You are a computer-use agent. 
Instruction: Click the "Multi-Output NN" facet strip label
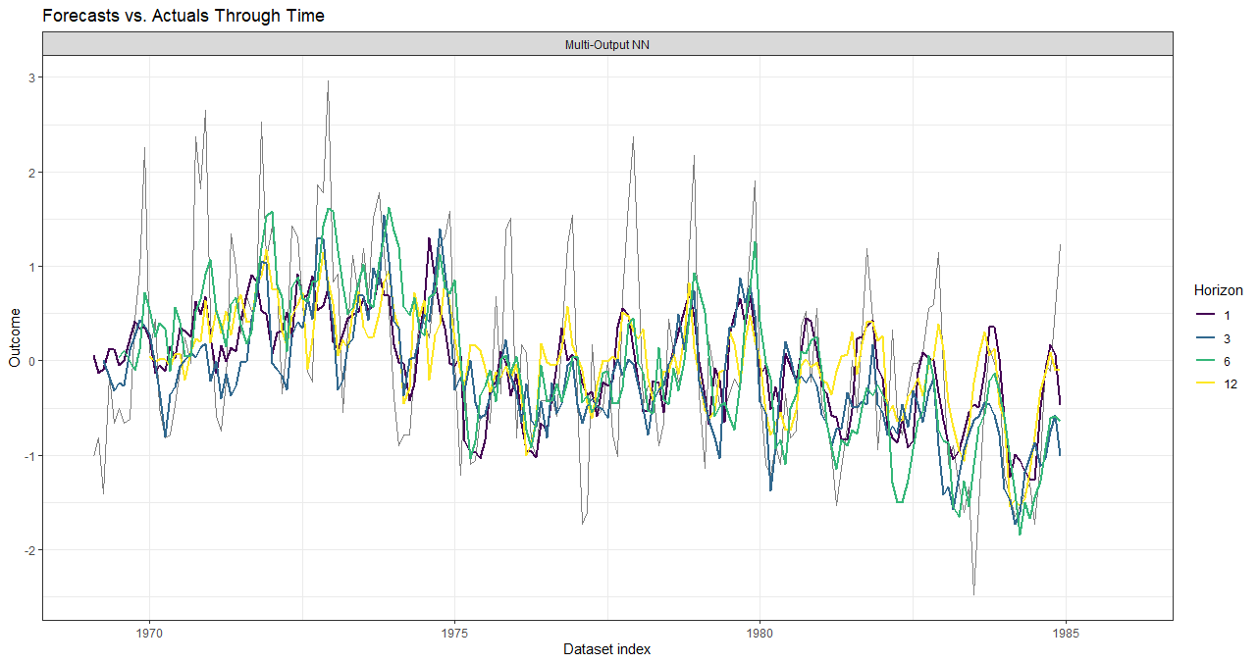tap(608, 44)
